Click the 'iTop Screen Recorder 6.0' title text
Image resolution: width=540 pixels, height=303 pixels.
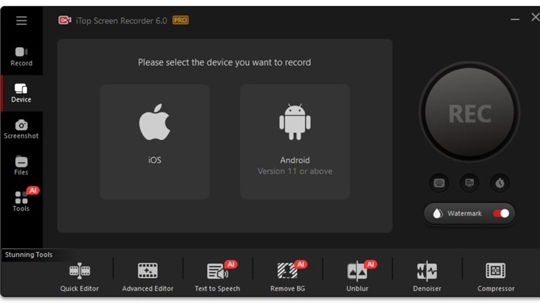coord(122,21)
